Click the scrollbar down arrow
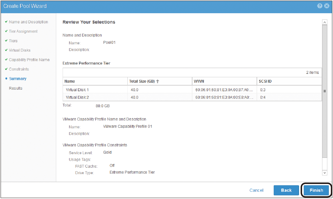The height and width of the screenshot is (199, 333). (x=325, y=172)
